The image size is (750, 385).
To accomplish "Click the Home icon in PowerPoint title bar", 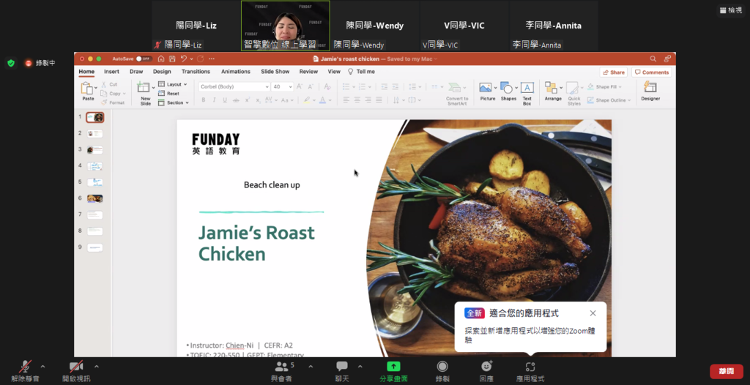I will click(x=161, y=59).
